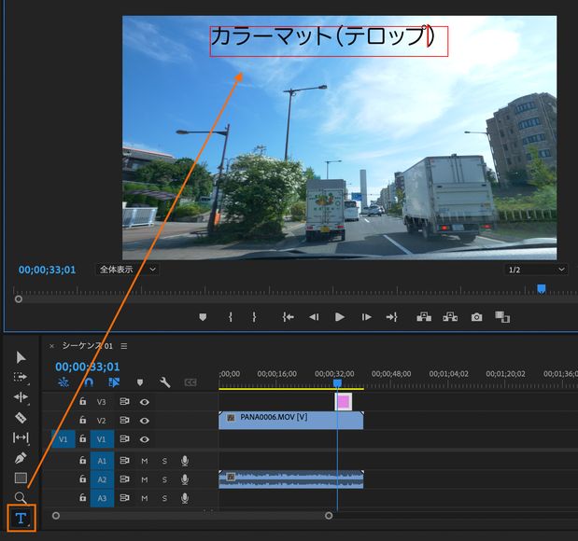Mute the A2 track

click(x=145, y=479)
